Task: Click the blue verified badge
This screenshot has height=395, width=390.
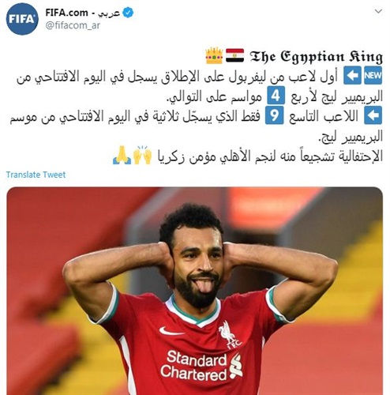Action: tap(128, 13)
